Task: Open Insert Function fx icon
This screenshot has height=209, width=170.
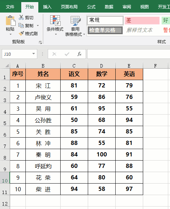Action: click(x=79, y=54)
